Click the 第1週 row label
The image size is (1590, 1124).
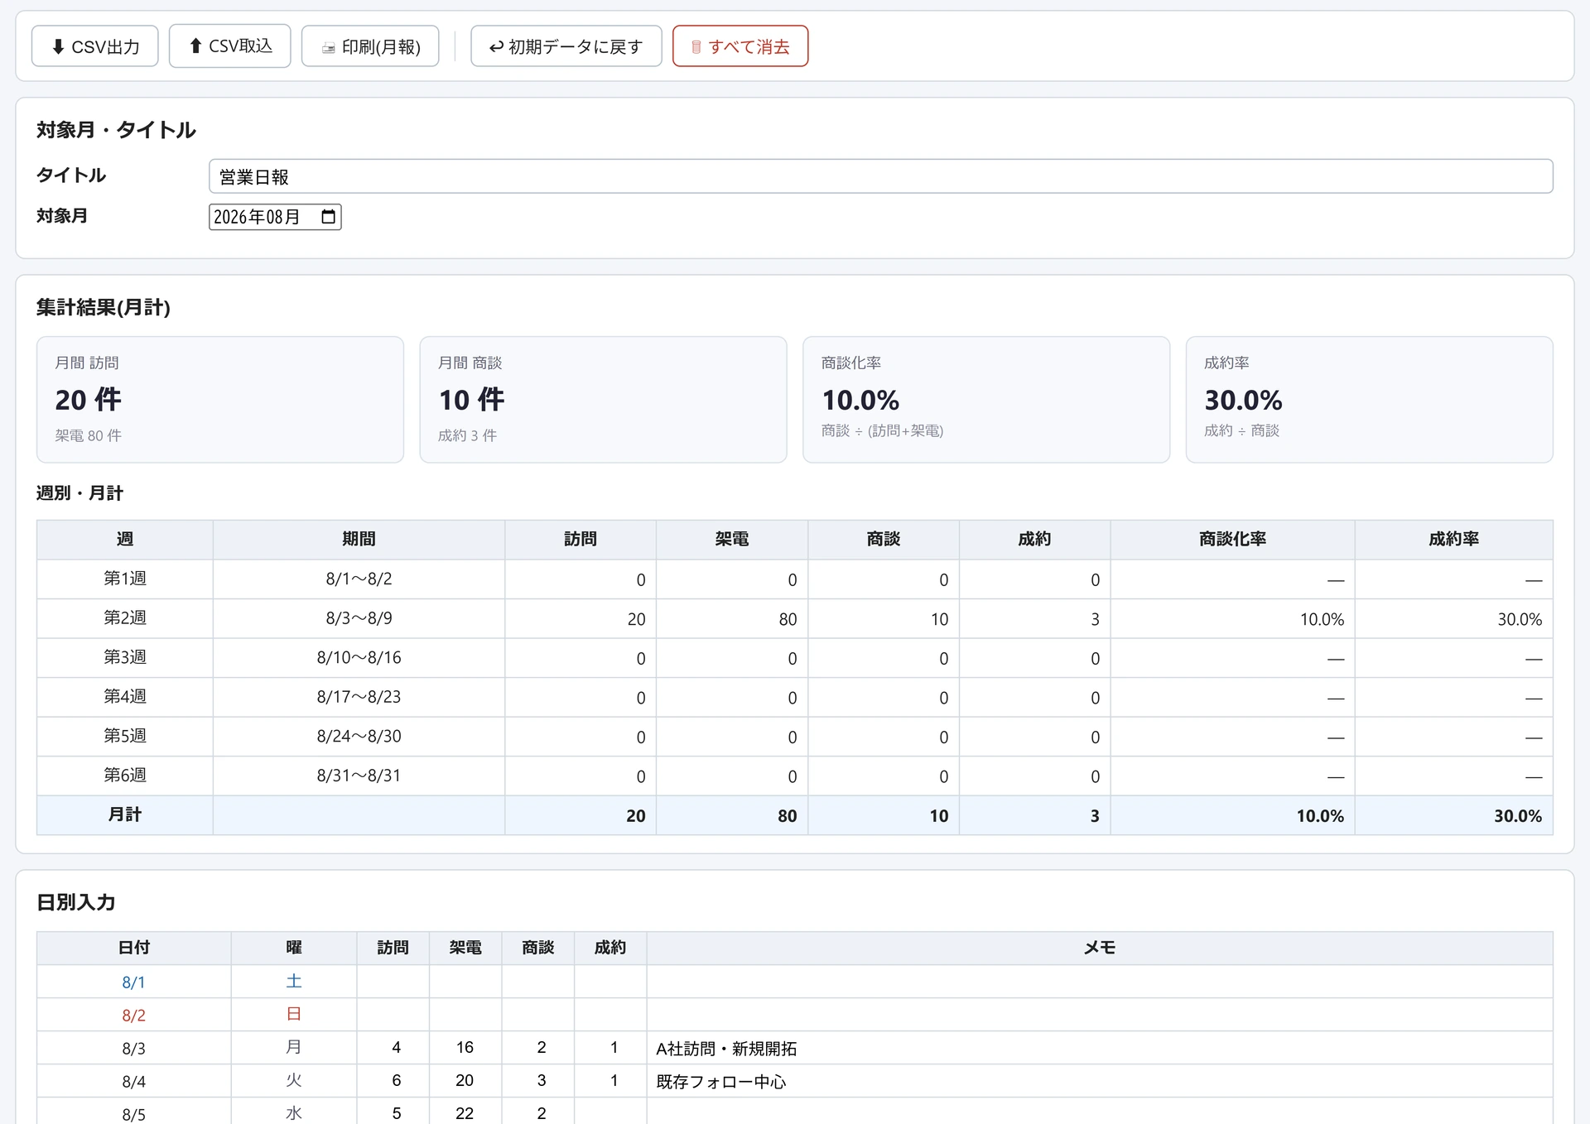click(125, 579)
